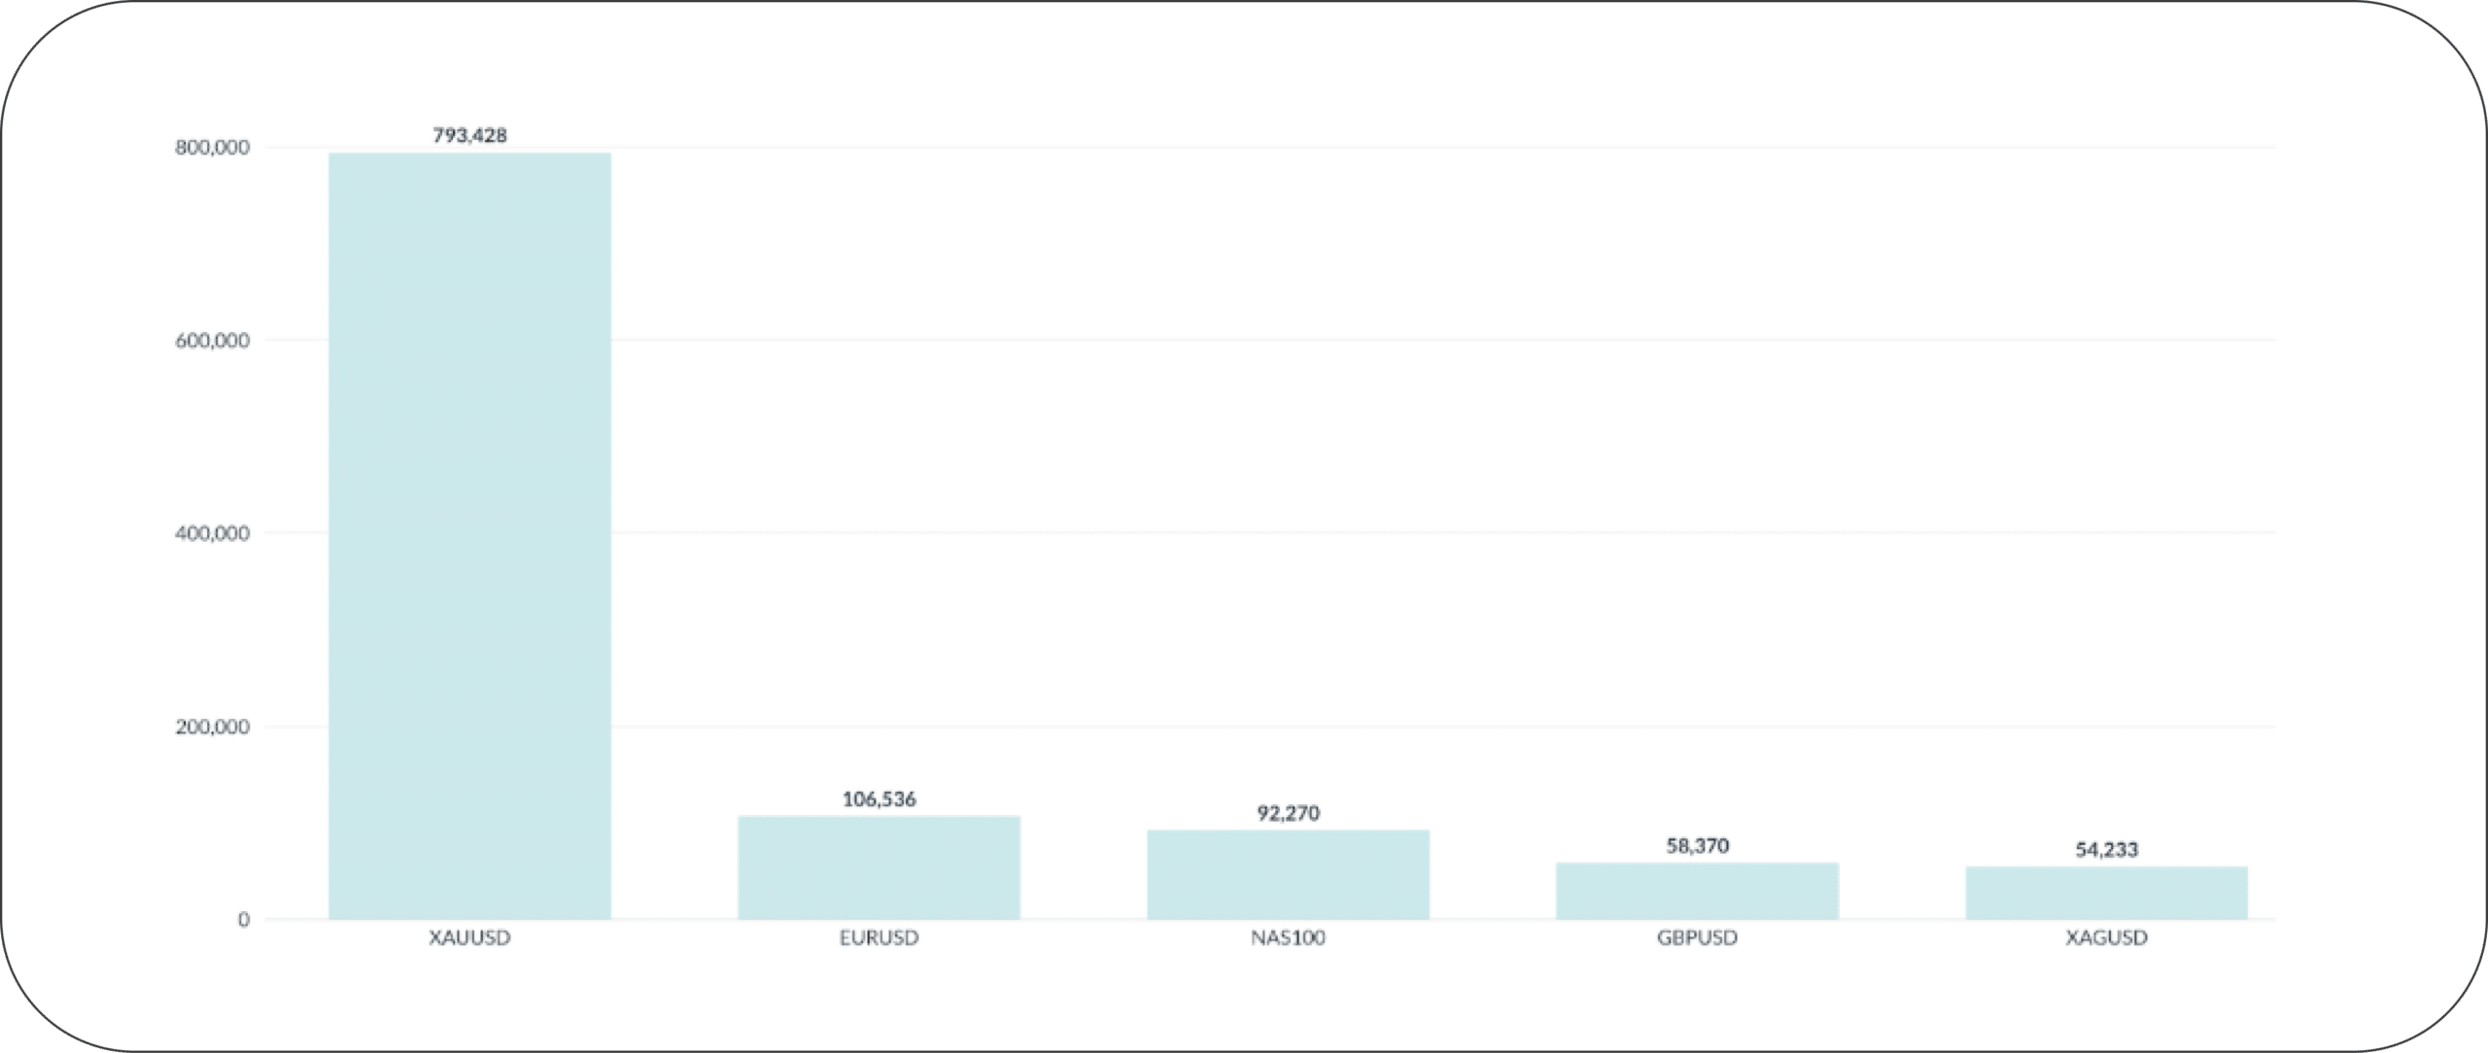Select the XAGUSD axis category label
The width and height of the screenshot is (2488, 1053).
click(2106, 938)
